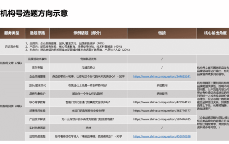The width and height of the screenshot is (229, 144).
Task: Click the URL ending in 476924153
Action: coord(162,102)
